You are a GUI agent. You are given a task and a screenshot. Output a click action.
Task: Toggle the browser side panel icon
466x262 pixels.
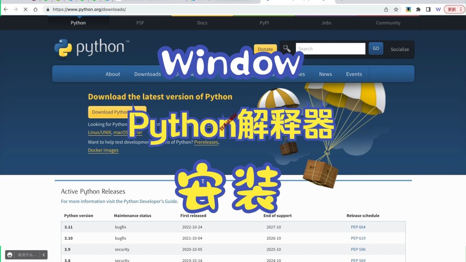click(x=428, y=9)
